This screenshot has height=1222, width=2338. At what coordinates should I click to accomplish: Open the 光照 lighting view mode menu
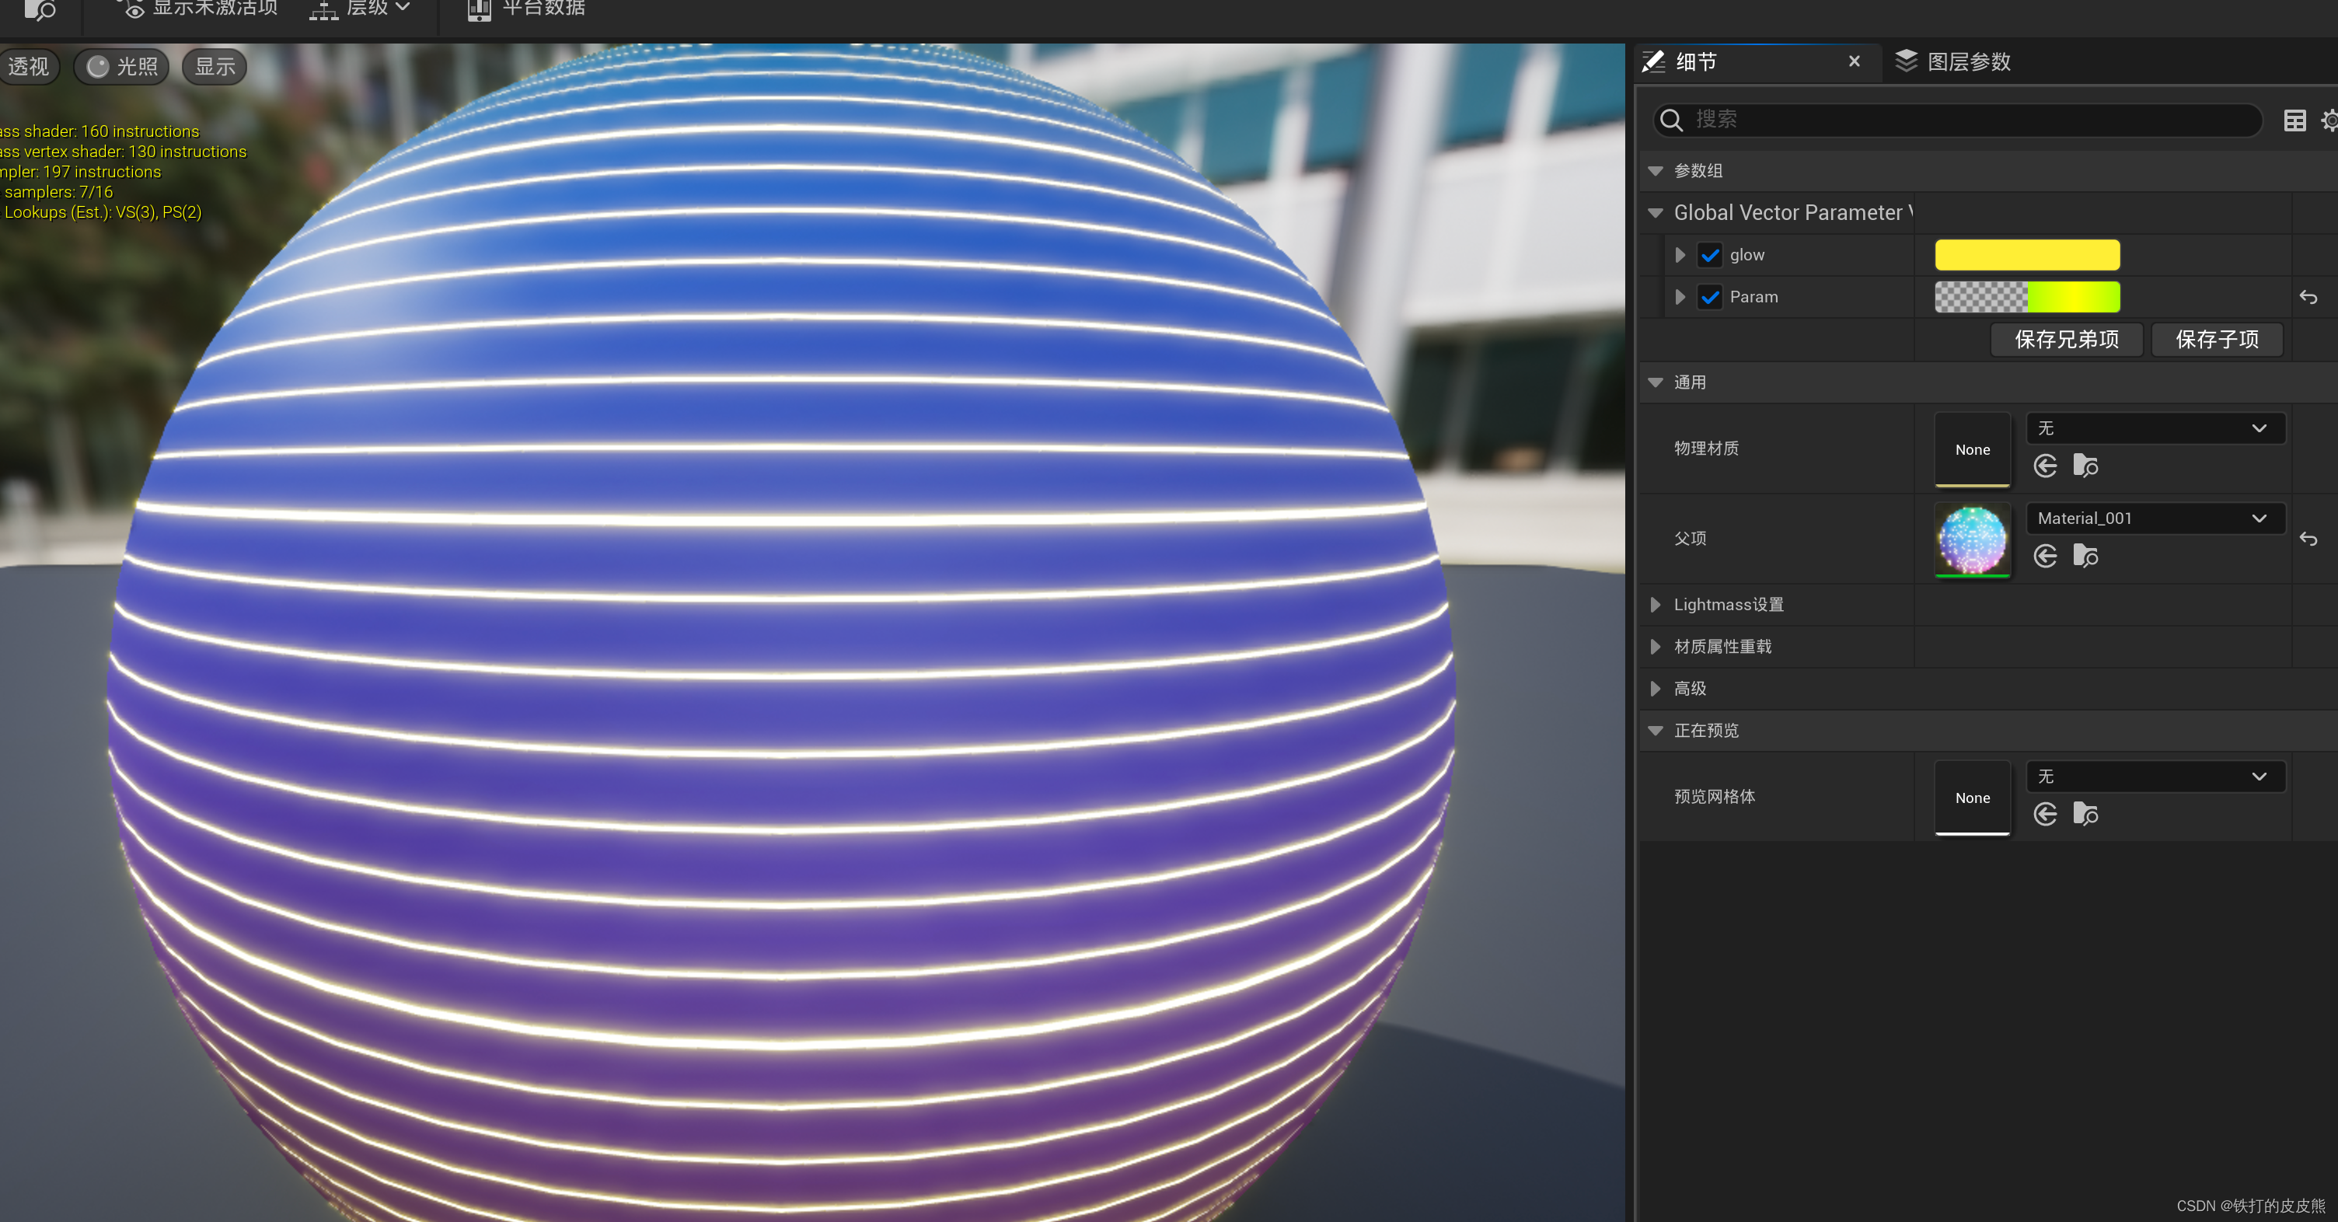[x=121, y=66]
